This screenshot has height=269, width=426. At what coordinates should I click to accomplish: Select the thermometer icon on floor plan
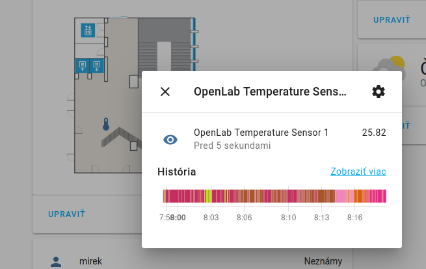click(106, 124)
